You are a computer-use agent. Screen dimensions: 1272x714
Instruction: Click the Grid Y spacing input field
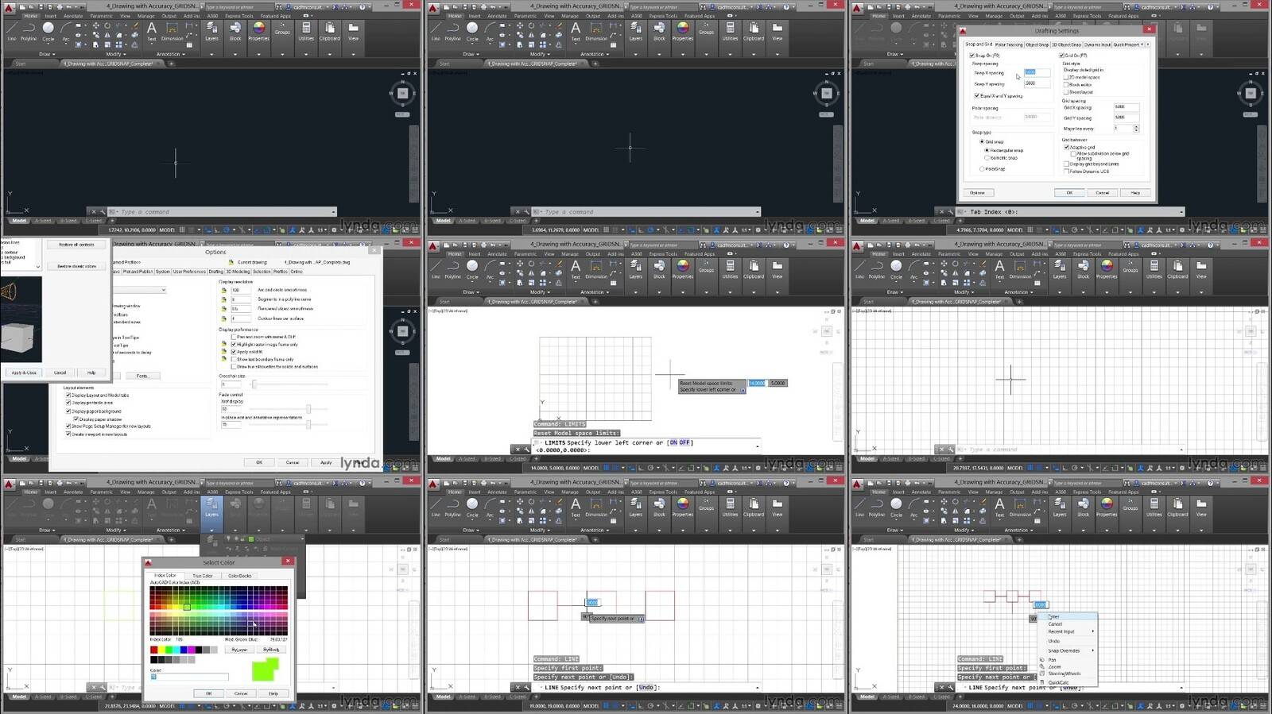[x=1127, y=117]
